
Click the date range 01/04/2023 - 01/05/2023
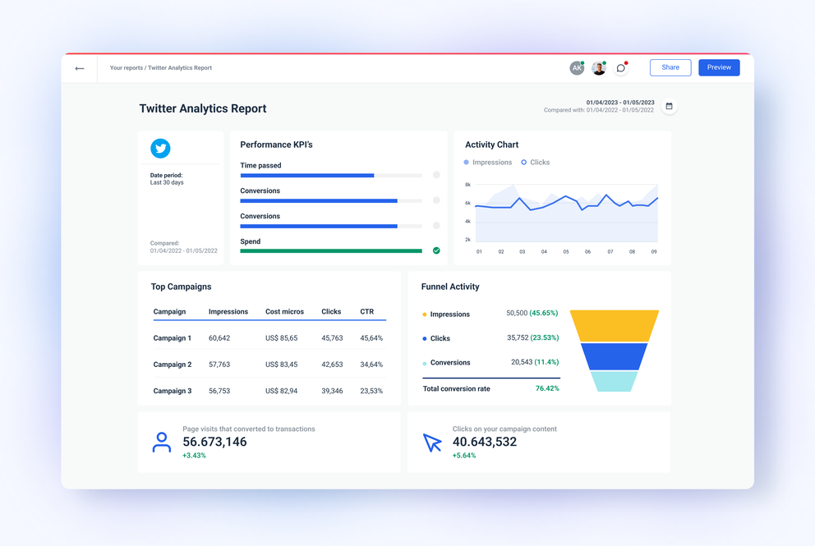click(x=620, y=103)
